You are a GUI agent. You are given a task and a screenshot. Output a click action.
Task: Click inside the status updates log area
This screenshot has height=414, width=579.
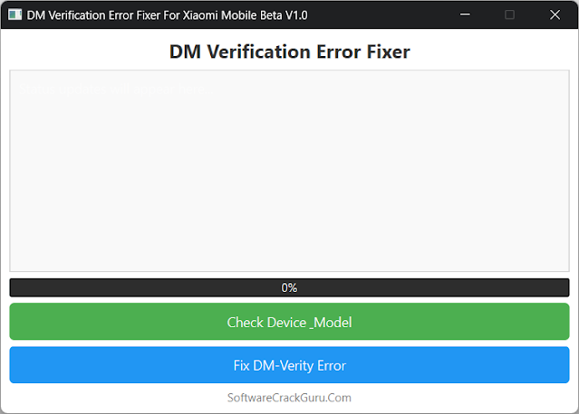[x=289, y=171]
